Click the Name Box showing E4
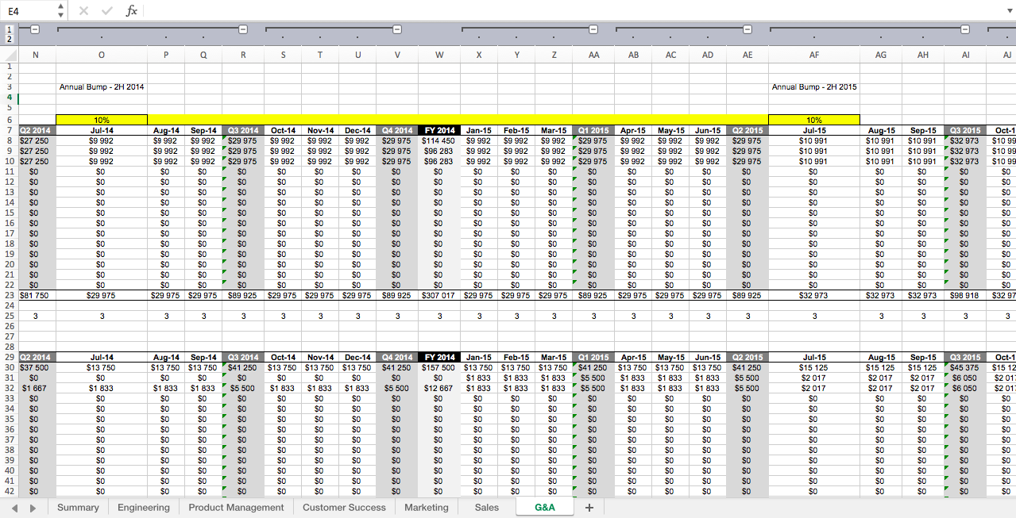 tap(29, 11)
